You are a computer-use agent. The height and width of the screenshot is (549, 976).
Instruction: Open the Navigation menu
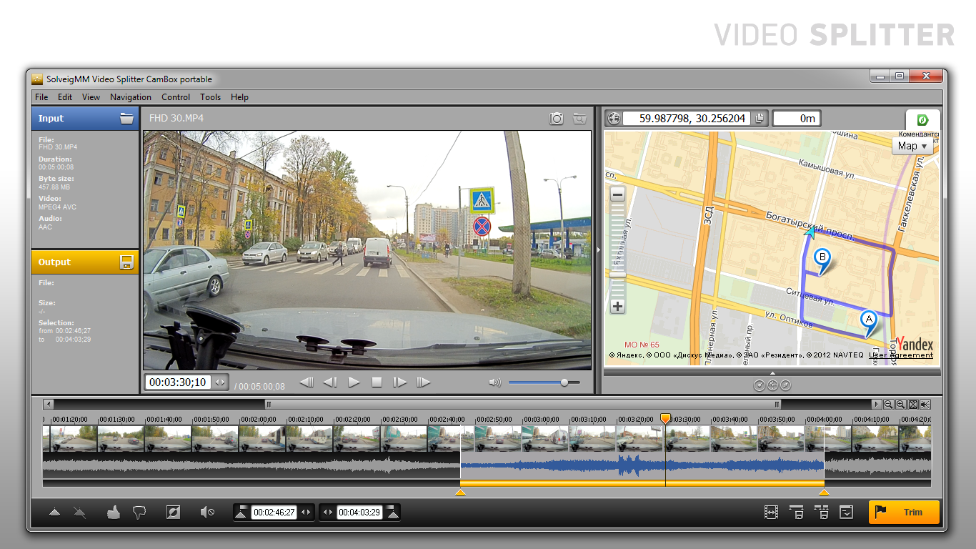tap(131, 97)
